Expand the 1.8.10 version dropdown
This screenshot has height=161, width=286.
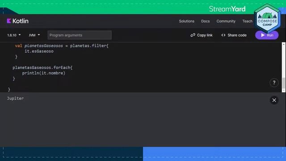click(x=14, y=35)
